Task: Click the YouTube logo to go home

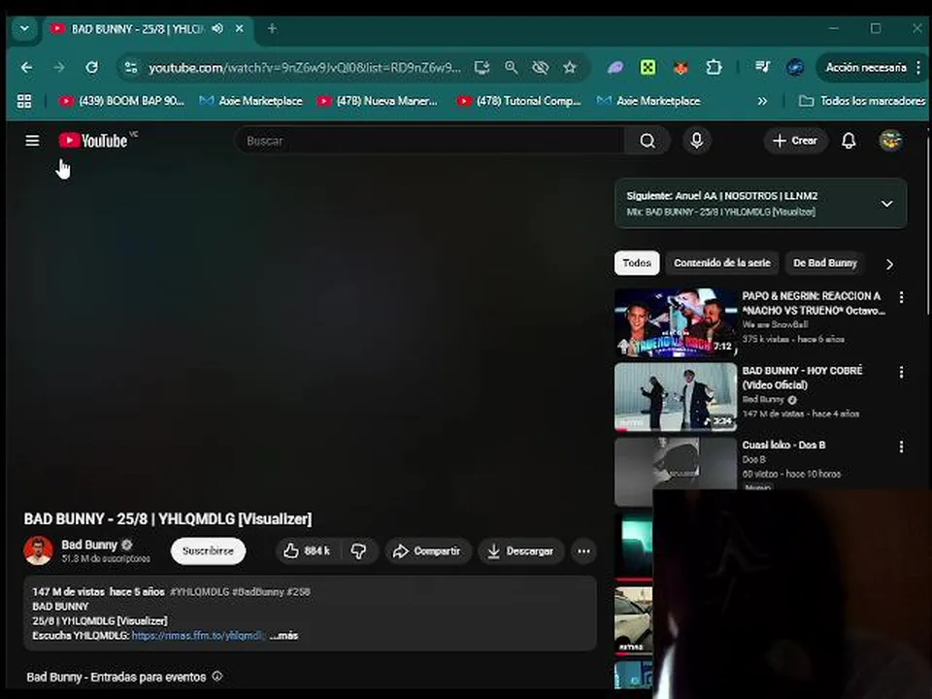Action: pyautogui.click(x=93, y=141)
